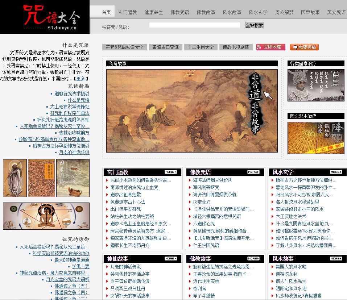Open 名人祖坟风水程潜故里 article
The height and width of the screenshot is (300, 347).
tap(297, 202)
